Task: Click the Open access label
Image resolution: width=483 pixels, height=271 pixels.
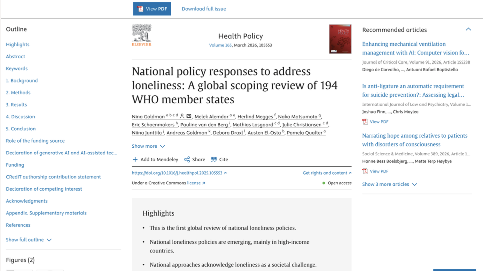Action: [x=339, y=183]
